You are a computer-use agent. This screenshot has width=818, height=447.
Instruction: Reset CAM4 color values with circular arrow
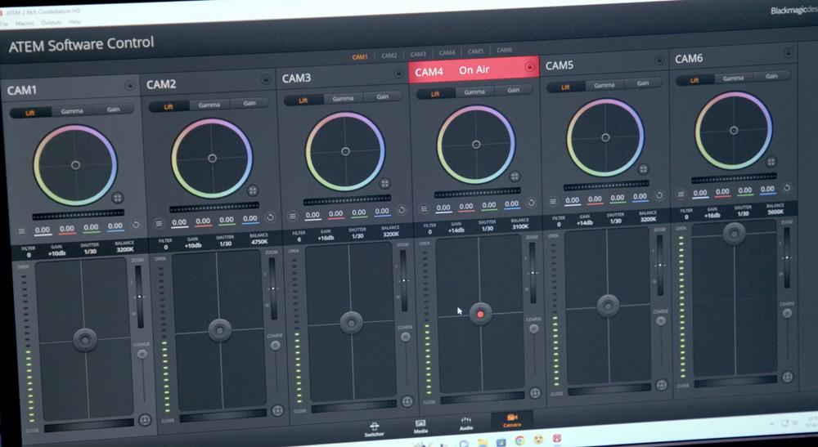coord(531,203)
